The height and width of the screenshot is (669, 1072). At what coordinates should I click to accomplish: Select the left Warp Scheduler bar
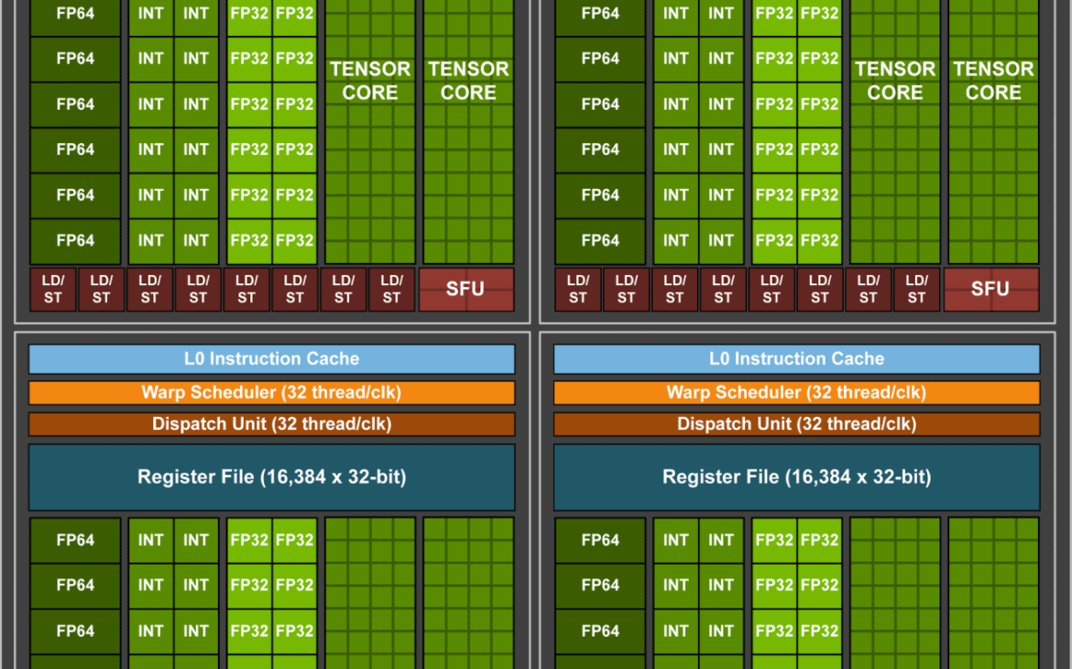pos(271,393)
